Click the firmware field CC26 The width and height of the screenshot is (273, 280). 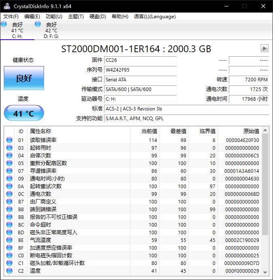[140, 60]
